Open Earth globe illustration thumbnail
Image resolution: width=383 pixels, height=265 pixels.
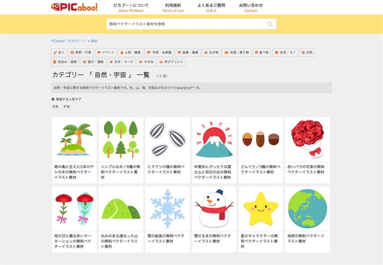pos(307,209)
